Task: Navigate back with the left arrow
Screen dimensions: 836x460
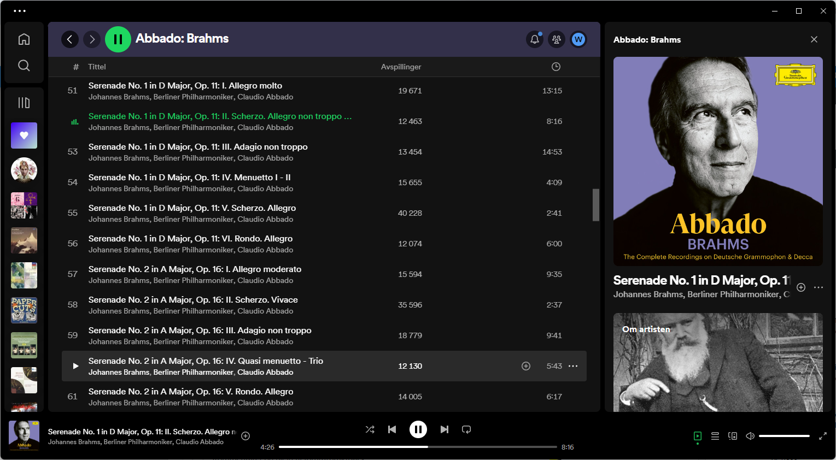Action: coord(70,39)
